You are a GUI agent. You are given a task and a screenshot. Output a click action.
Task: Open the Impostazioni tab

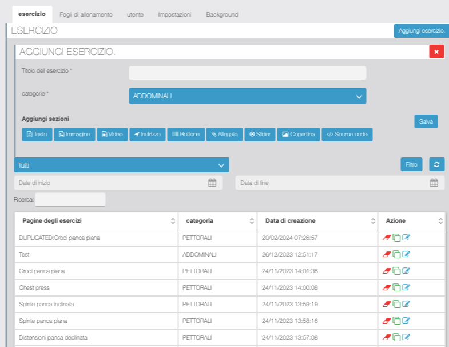[174, 14]
